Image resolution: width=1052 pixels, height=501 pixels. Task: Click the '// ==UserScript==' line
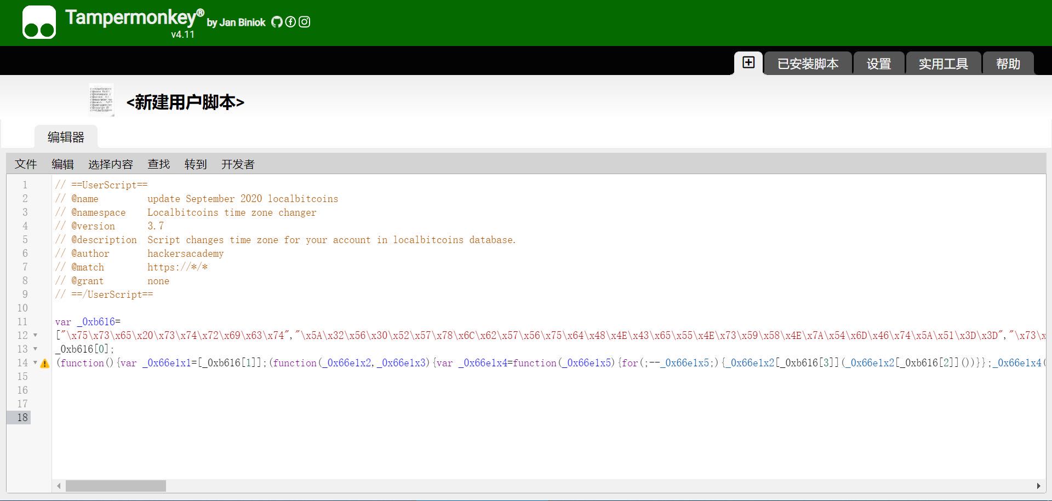(x=101, y=185)
